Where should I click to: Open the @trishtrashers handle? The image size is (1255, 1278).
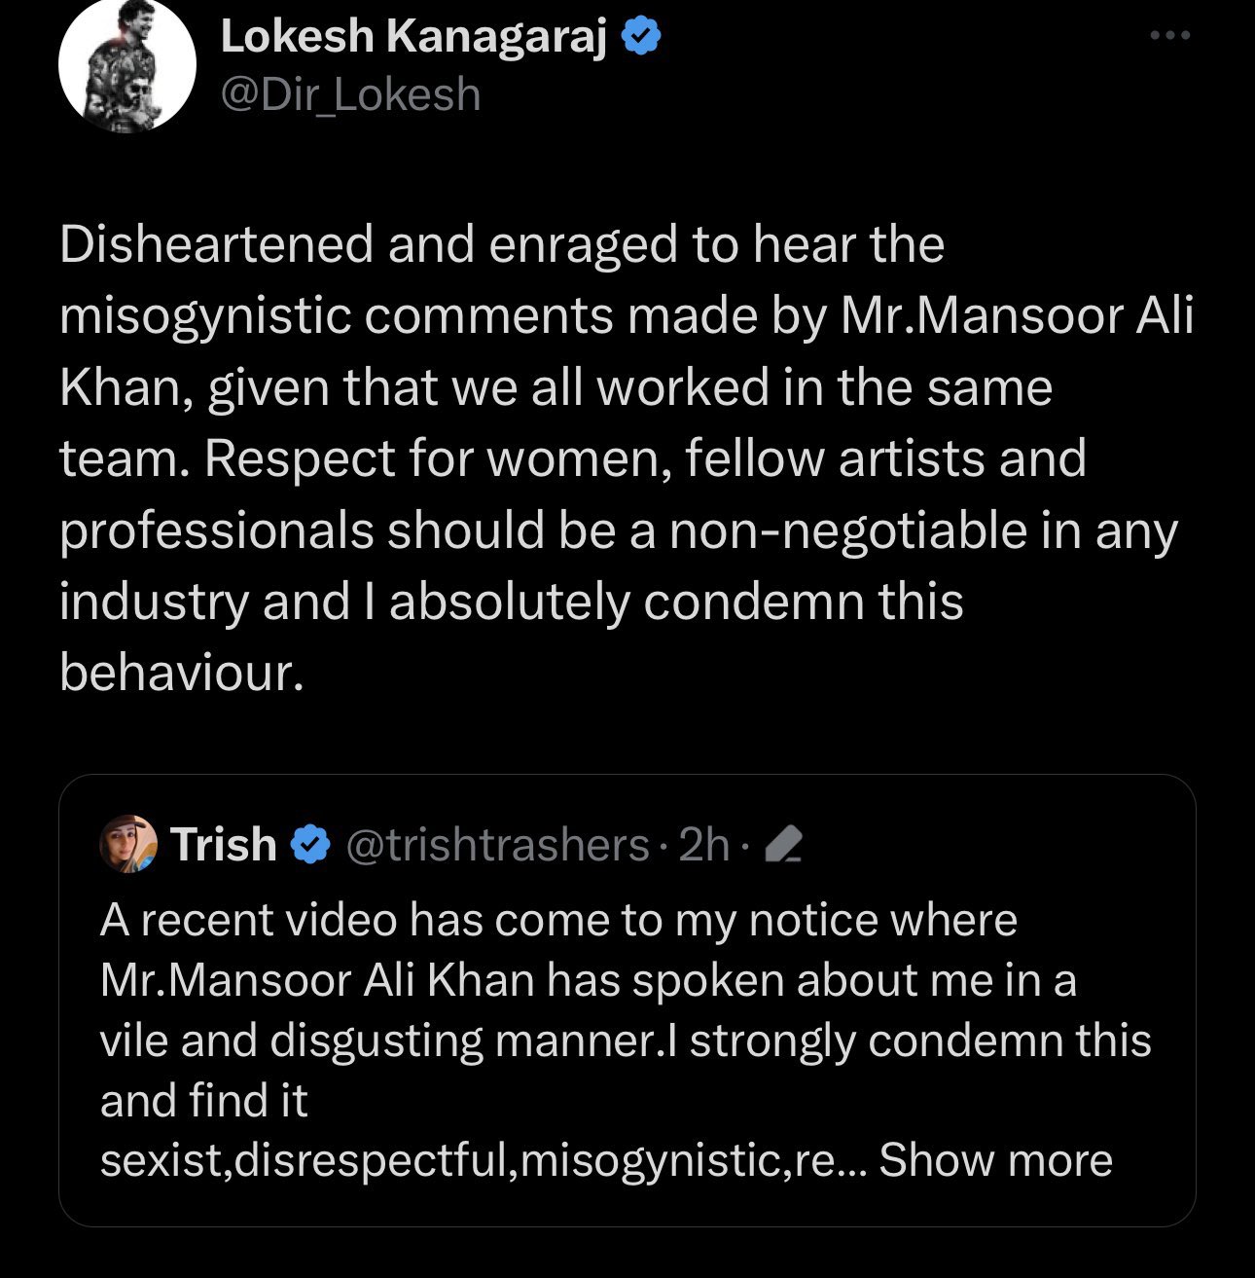point(497,845)
